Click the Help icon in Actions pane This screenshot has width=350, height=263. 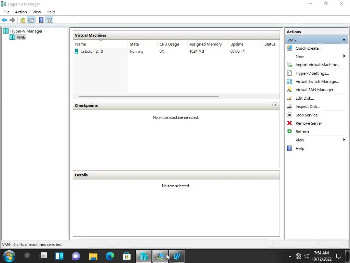click(290, 149)
